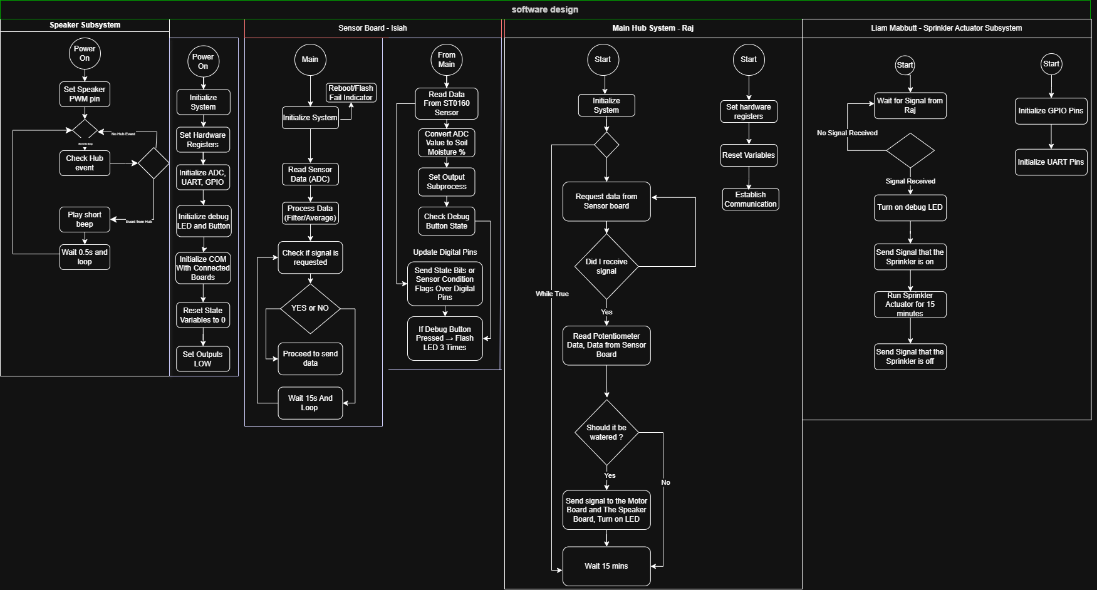1097x590 pixels.
Task: Click the 'YES or NO' decision diamond
Action: (x=310, y=308)
